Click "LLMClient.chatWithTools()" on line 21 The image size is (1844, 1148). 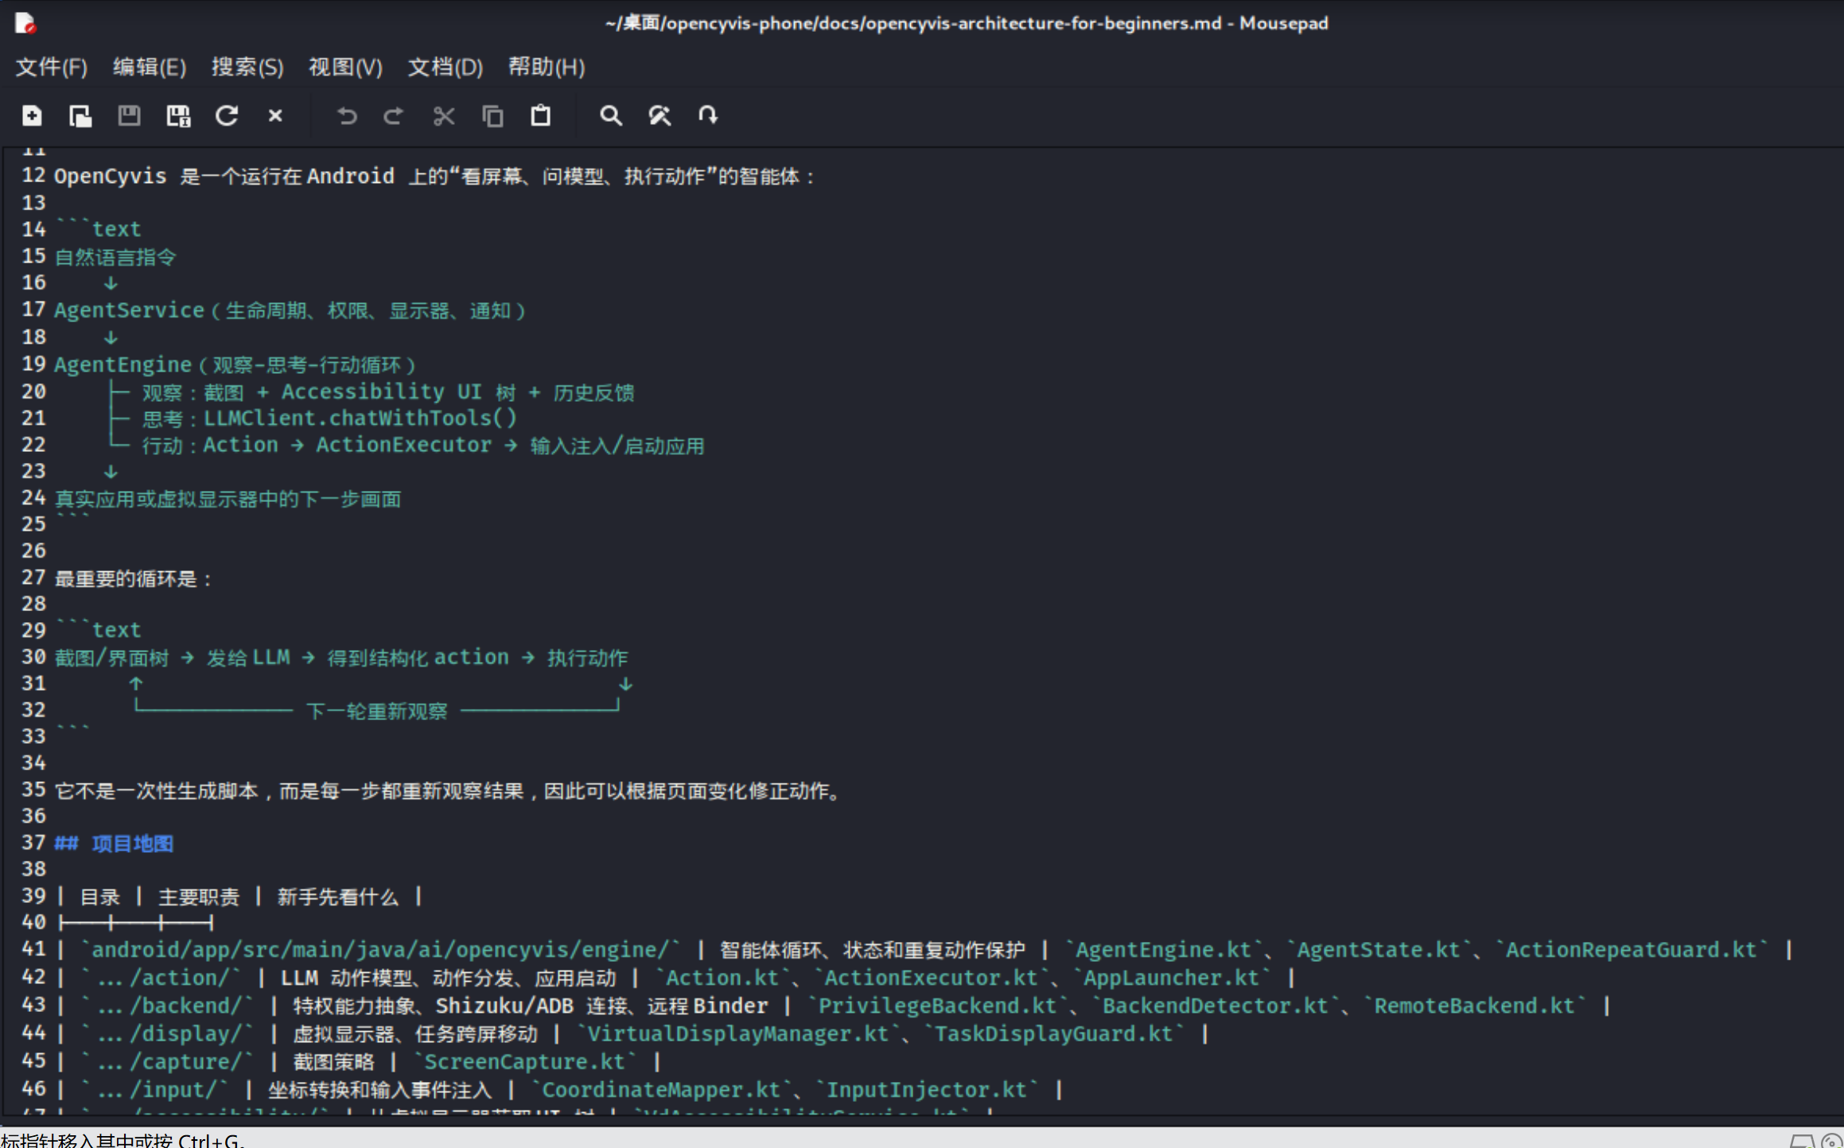point(360,418)
